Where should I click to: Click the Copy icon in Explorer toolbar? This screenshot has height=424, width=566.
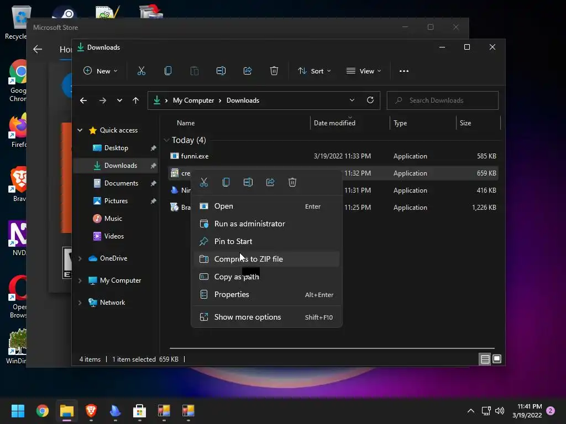pos(168,71)
